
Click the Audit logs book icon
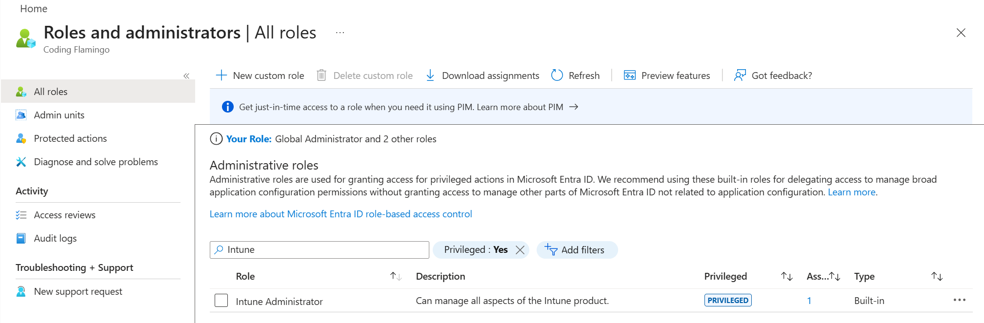coord(21,238)
